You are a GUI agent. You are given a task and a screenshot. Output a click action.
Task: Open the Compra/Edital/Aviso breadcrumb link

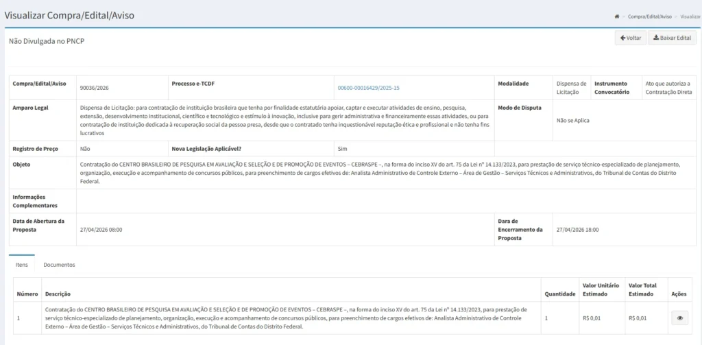(650, 16)
